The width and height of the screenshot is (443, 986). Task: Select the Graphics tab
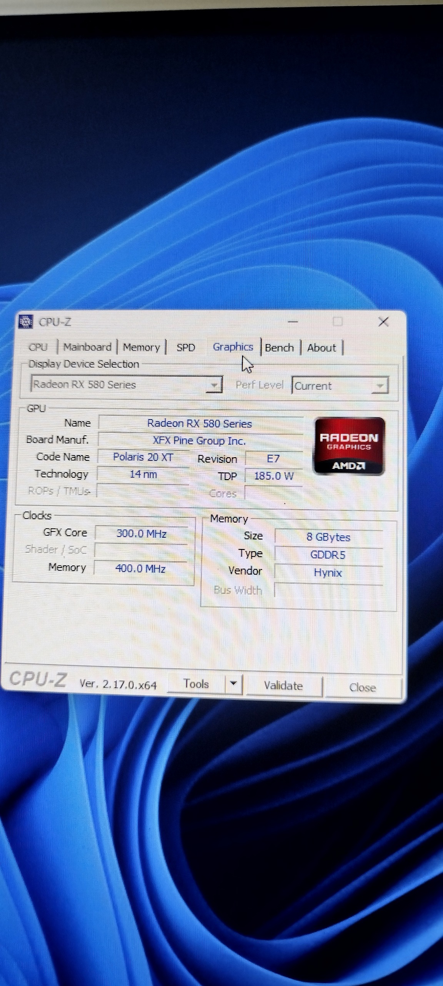[x=233, y=347]
